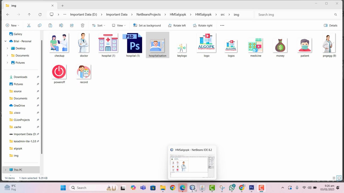Click the Delete trash icon
The height and width of the screenshot is (193, 344).
pos(83,25)
